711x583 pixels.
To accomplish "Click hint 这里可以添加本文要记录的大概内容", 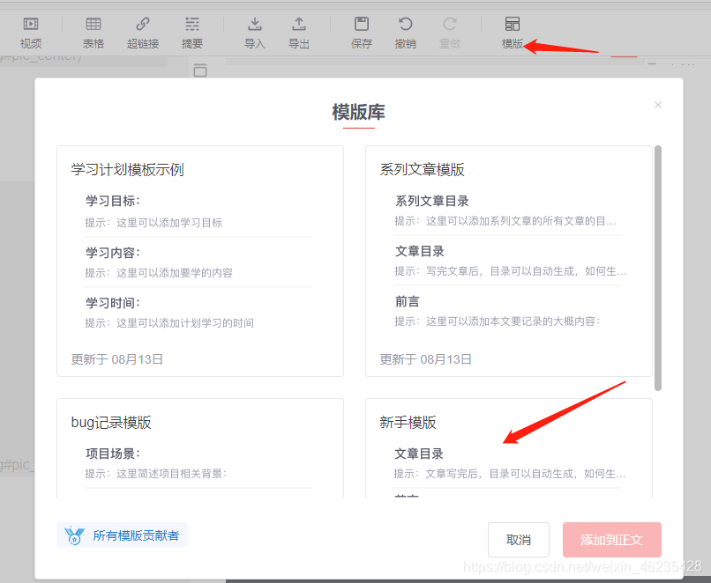I will [513, 321].
